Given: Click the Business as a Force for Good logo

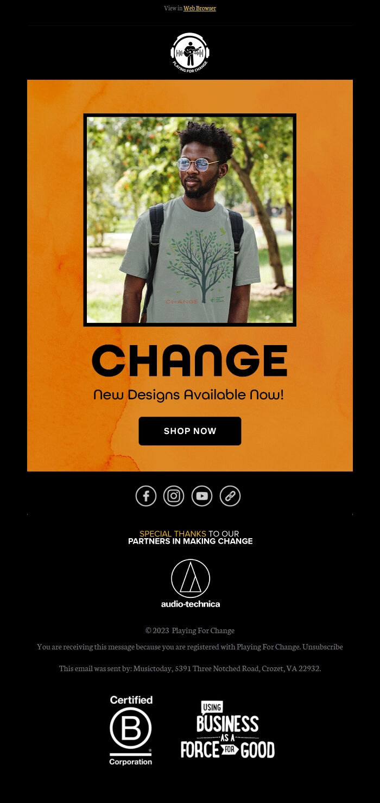Looking at the screenshot, I should pyautogui.click(x=227, y=730).
